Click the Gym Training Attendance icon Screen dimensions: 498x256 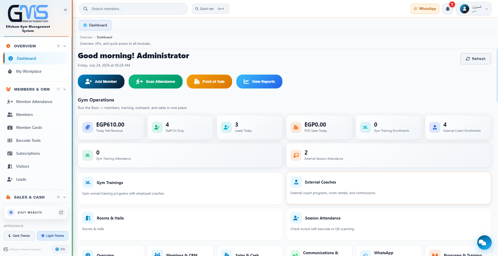click(88, 155)
